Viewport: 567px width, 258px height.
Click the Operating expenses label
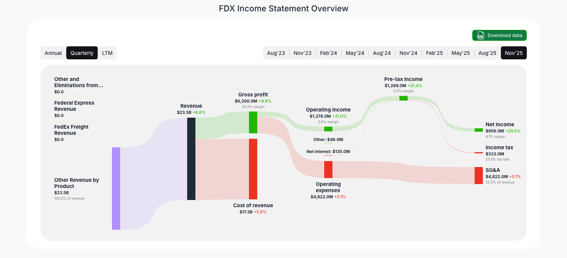[x=328, y=187]
